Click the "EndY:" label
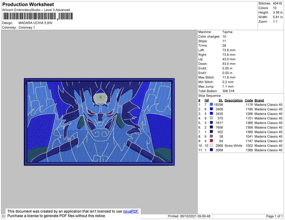The width and height of the screenshot is (285, 220). tap(203, 73)
